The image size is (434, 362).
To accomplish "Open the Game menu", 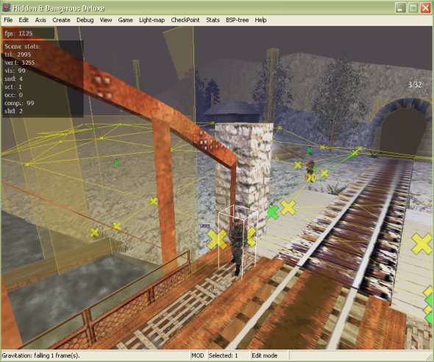I will 125,20.
